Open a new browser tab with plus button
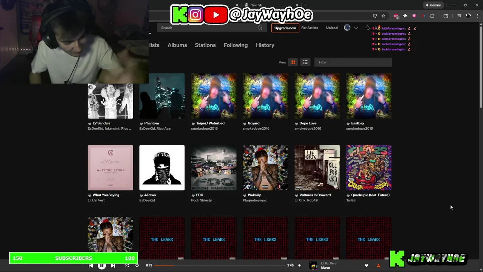This screenshot has width=483, height=272. 306,5
